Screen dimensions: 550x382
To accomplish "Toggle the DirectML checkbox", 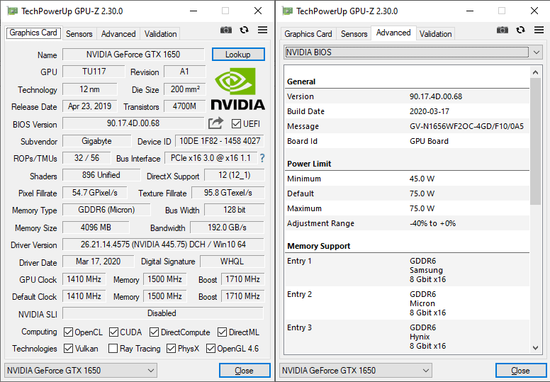I will pos(222,332).
